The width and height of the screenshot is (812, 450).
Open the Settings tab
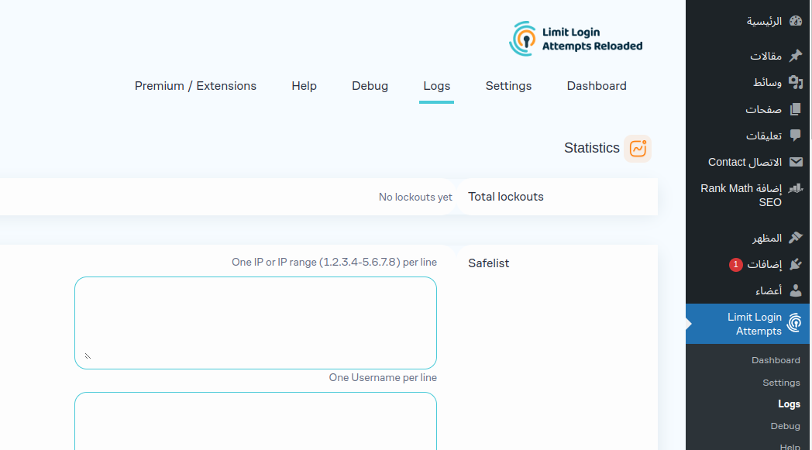[x=508, y=86]
